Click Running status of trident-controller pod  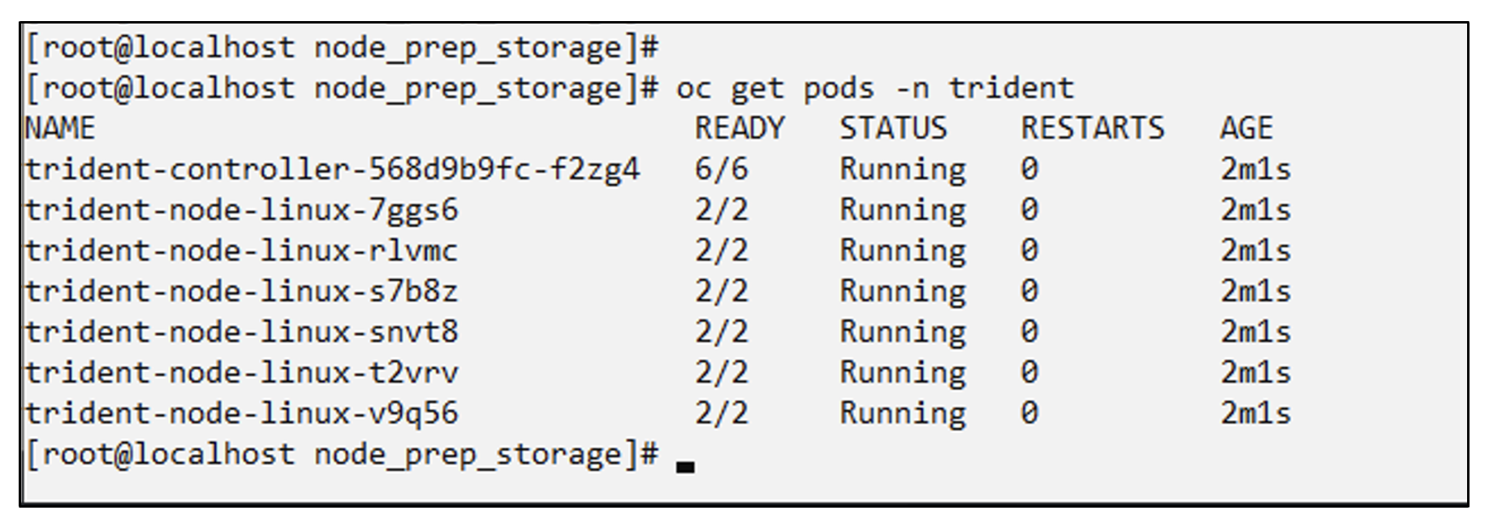tap(903, 169)
